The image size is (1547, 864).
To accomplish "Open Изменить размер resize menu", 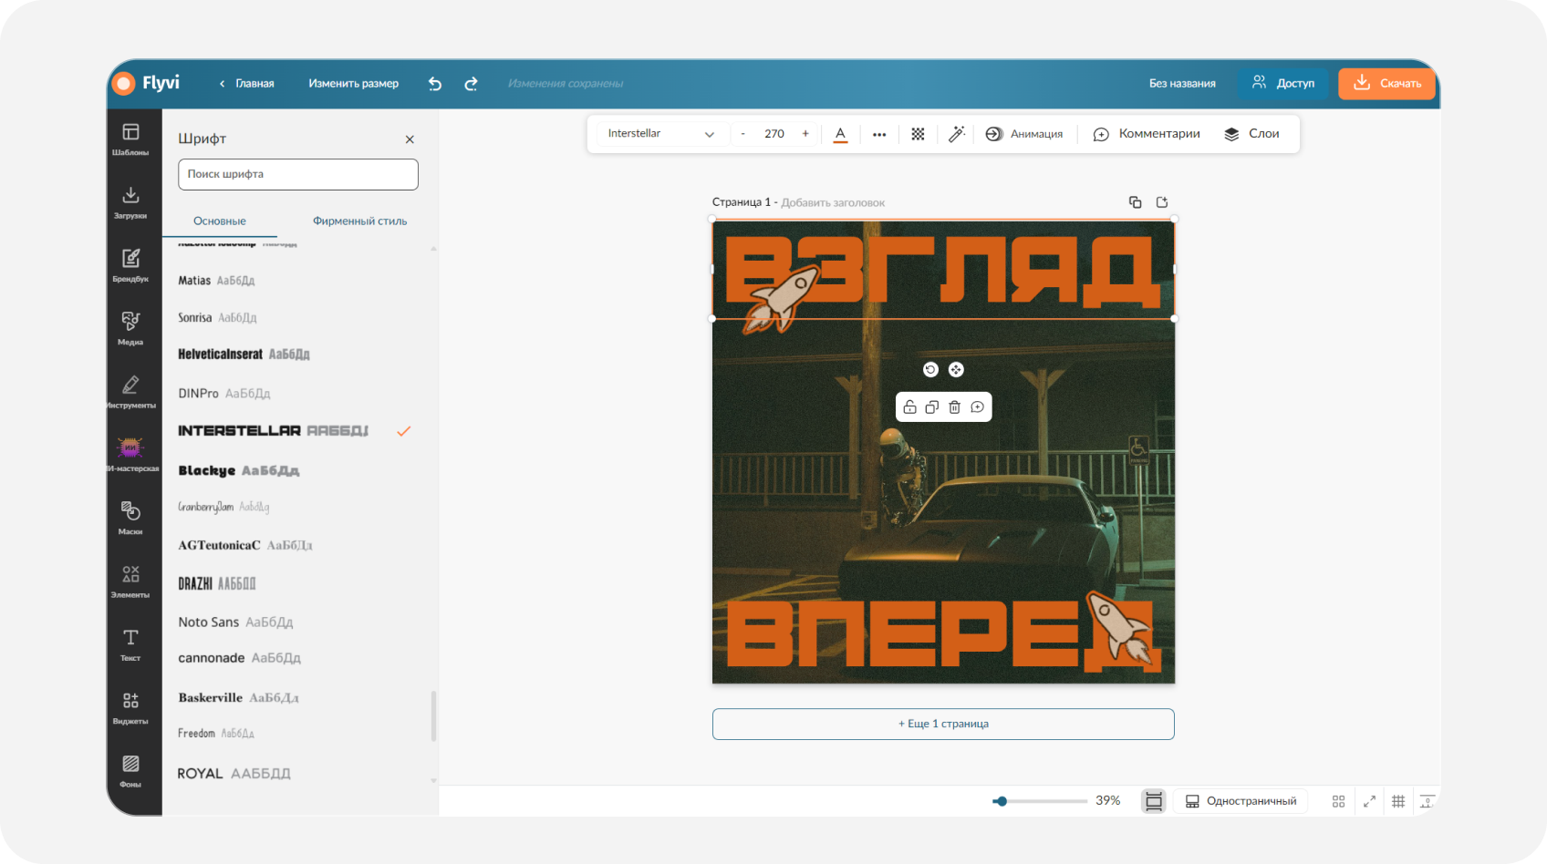I will 354,84.
